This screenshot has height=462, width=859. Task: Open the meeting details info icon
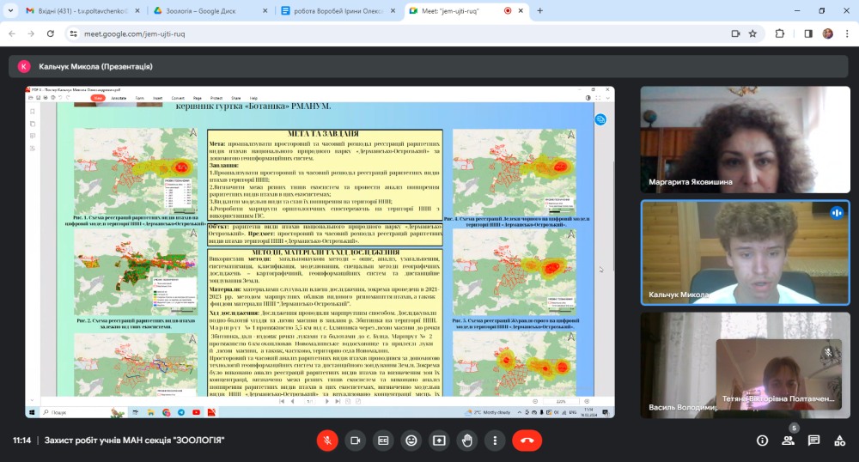[x=762, y=441]
